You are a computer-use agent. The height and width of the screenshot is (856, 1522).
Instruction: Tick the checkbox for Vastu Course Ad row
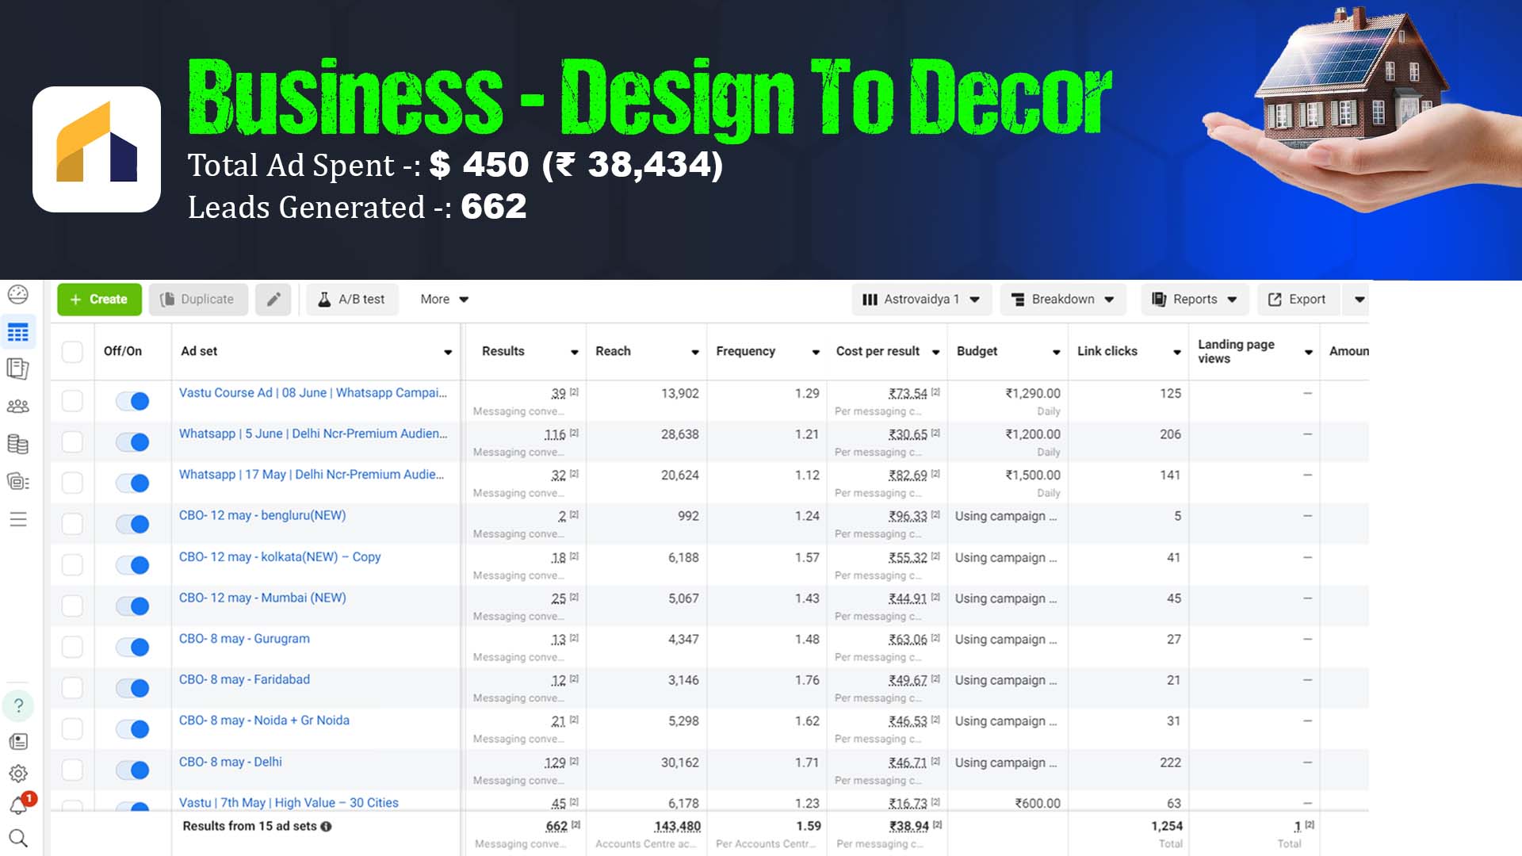point(72,401)
